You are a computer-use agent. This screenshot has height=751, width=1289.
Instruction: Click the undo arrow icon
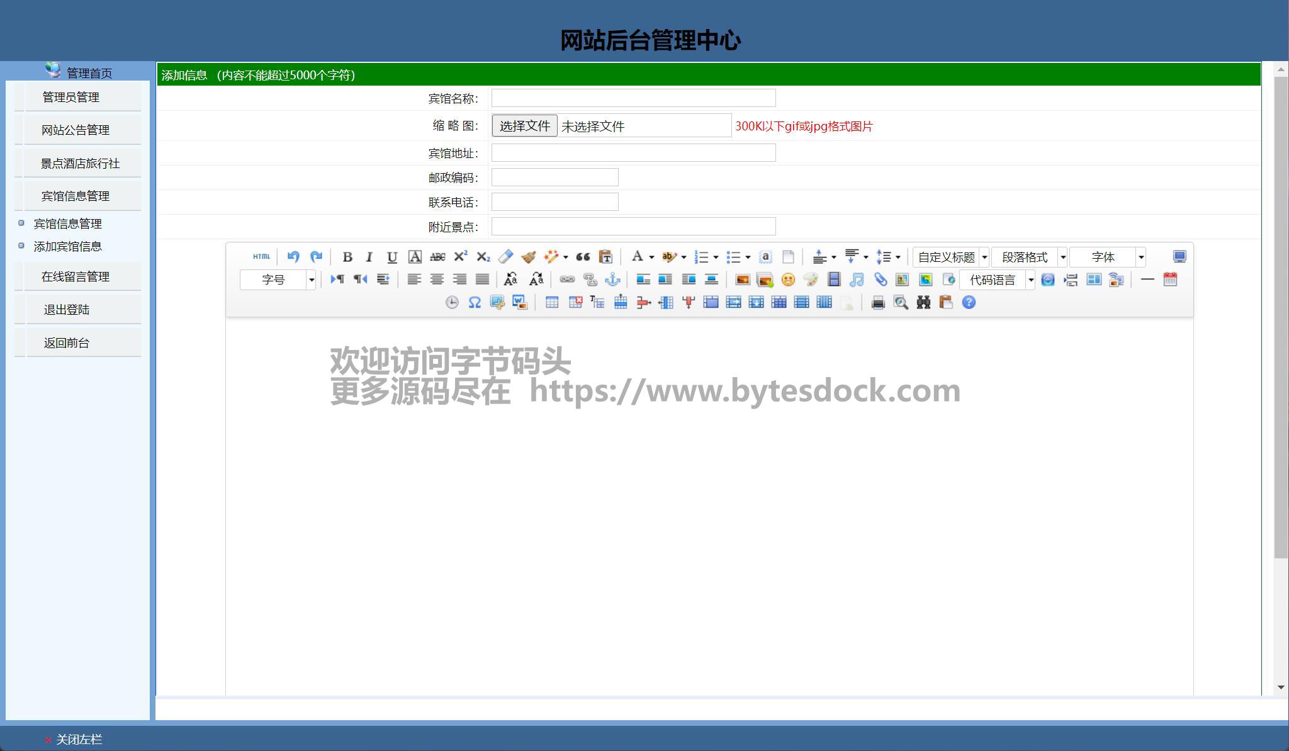293,257
